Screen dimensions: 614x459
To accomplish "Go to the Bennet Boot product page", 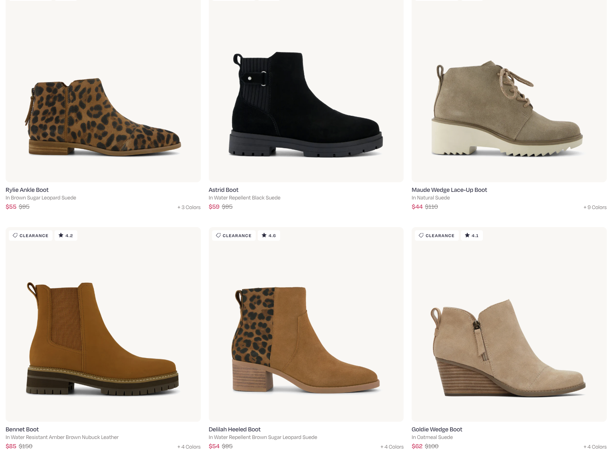I will point(22,429).
